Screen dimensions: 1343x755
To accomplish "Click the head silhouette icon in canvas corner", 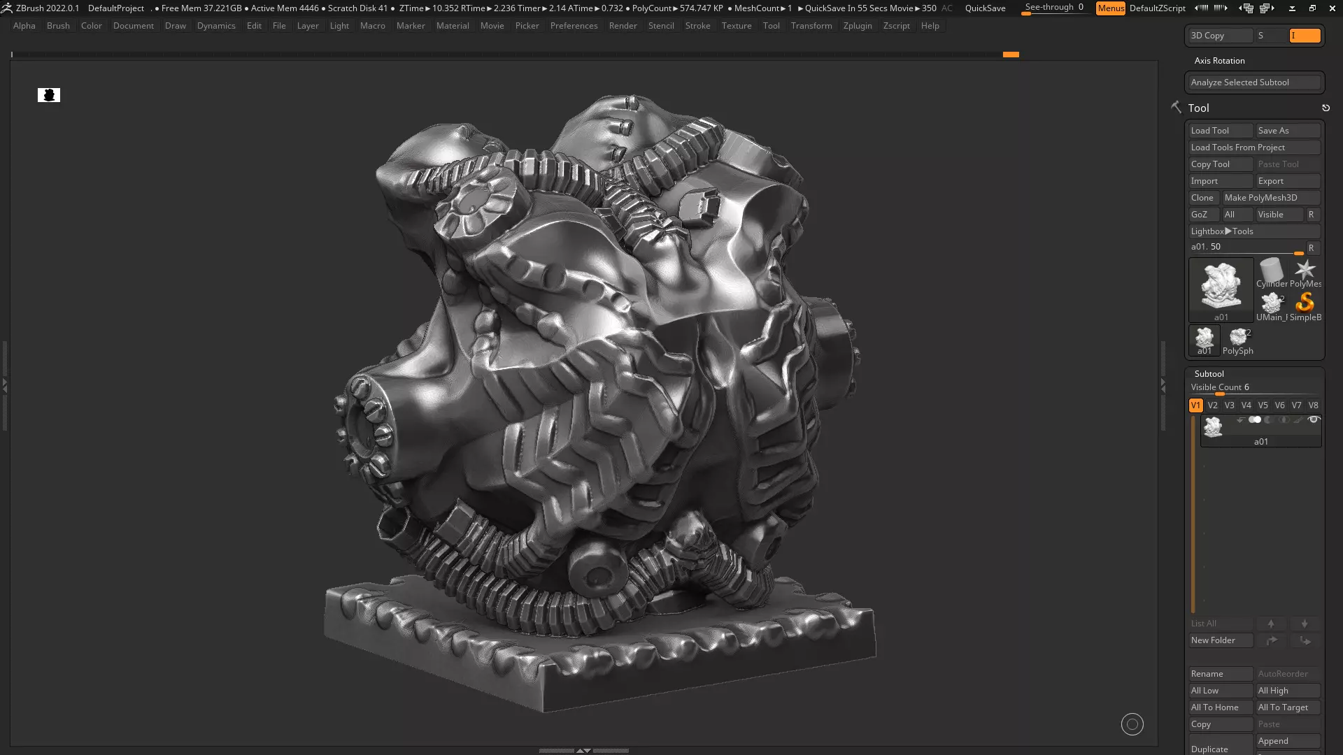I will [x=49, y=95].
